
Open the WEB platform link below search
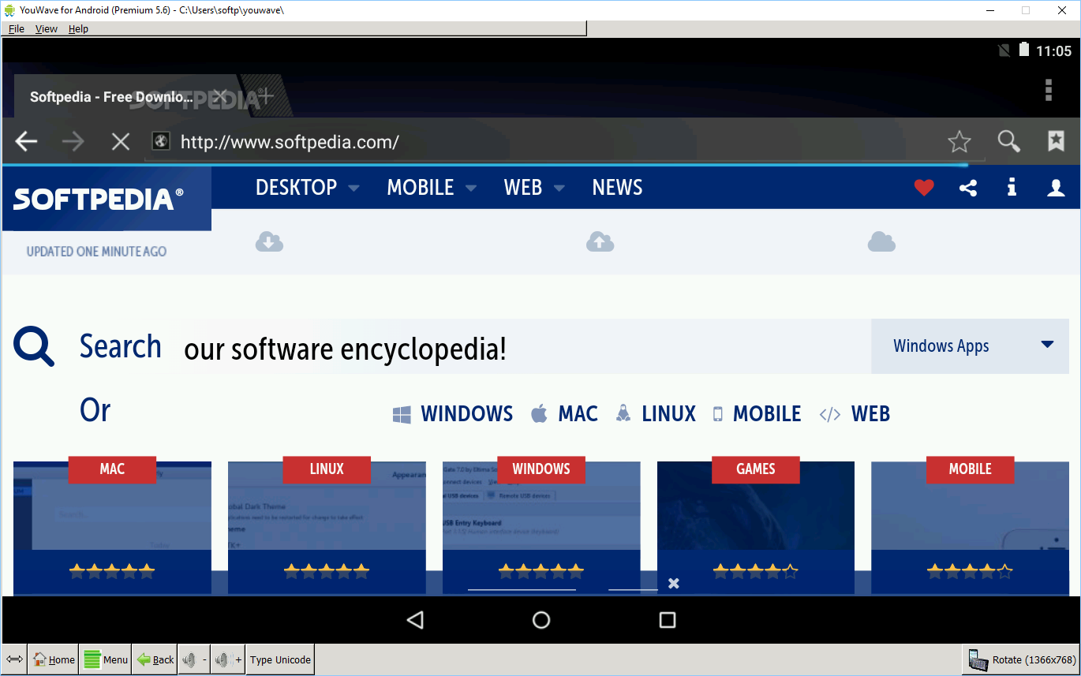[855, 414]
